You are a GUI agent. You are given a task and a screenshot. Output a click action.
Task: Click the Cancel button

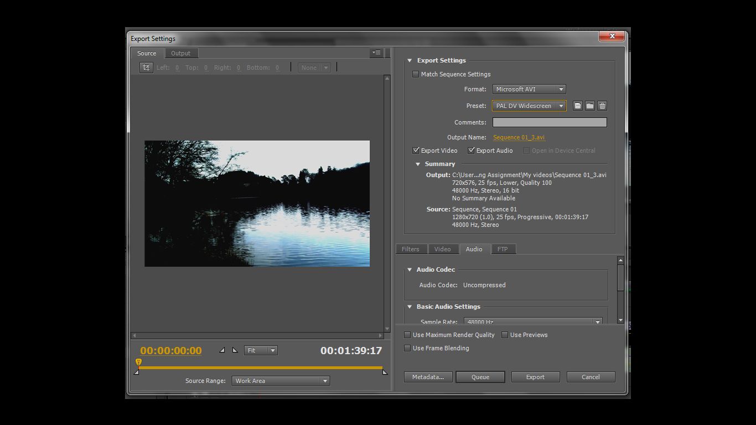591,377
